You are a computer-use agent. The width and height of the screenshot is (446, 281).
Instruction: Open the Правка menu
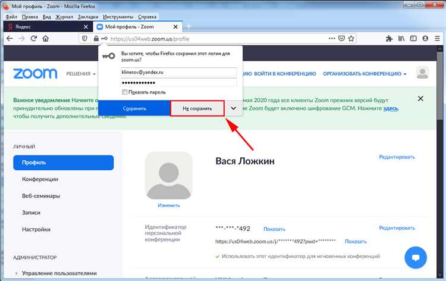click(30, 17)
